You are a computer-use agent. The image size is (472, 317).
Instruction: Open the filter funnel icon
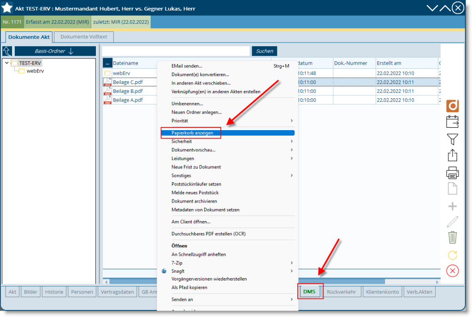(x=453, y=139)
